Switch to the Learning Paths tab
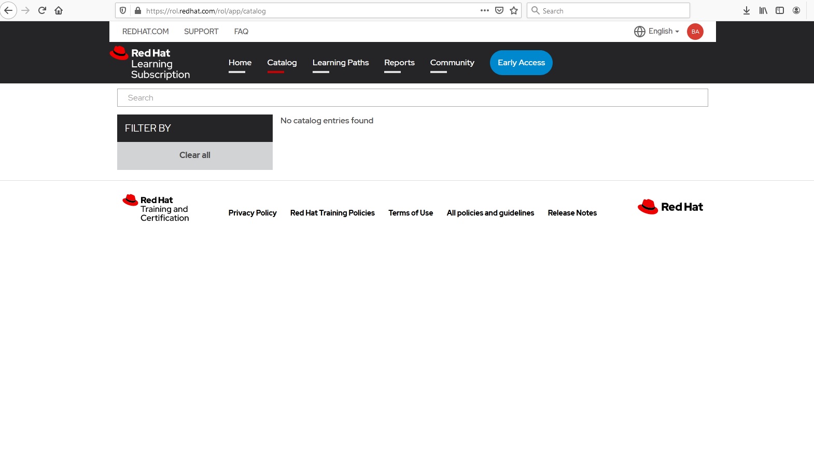 [341, 63]
